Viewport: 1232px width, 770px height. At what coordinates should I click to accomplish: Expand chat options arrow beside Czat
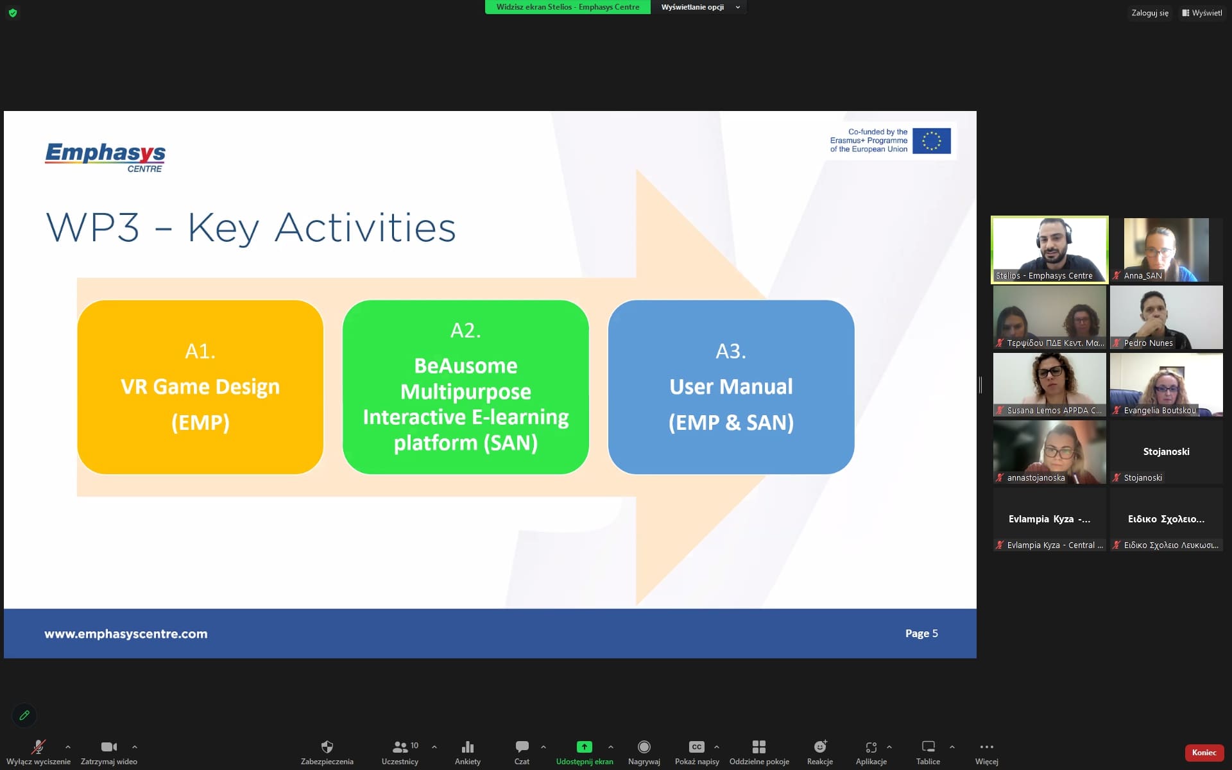543,747
